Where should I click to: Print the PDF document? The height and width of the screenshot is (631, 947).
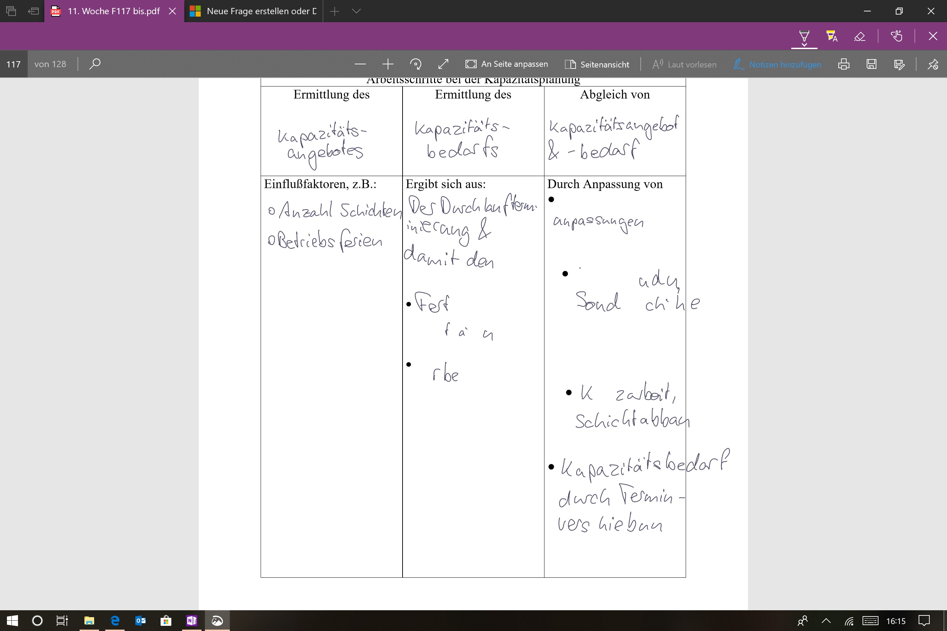pos(844,64)
